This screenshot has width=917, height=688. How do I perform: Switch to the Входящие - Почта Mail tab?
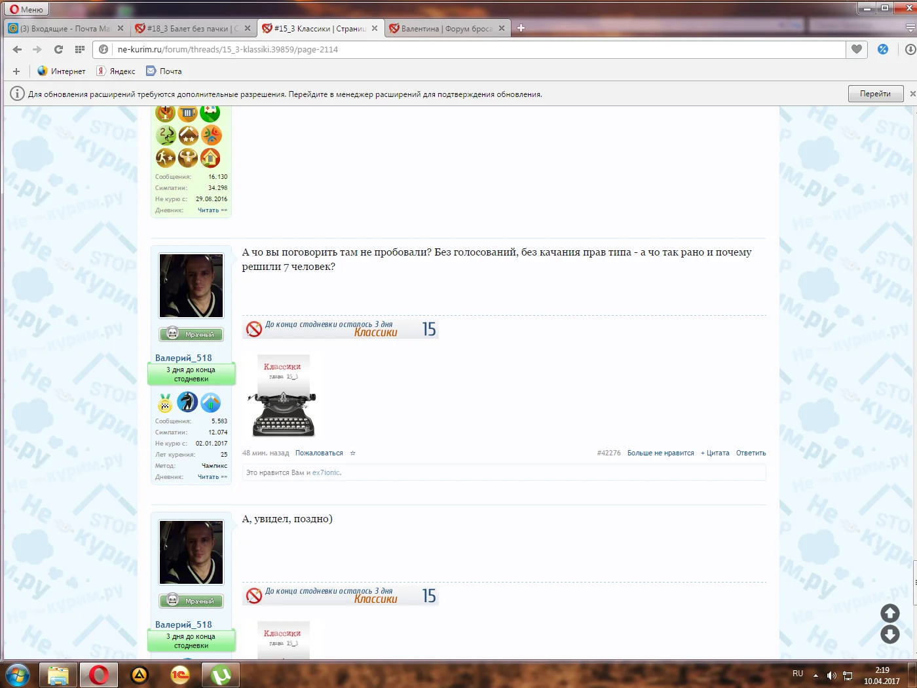point(64,28)
